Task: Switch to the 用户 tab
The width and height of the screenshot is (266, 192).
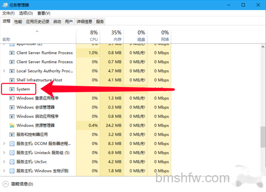Action: tap(69, 22)
